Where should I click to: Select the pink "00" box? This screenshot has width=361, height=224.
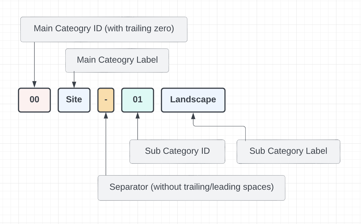coord(34,100)
